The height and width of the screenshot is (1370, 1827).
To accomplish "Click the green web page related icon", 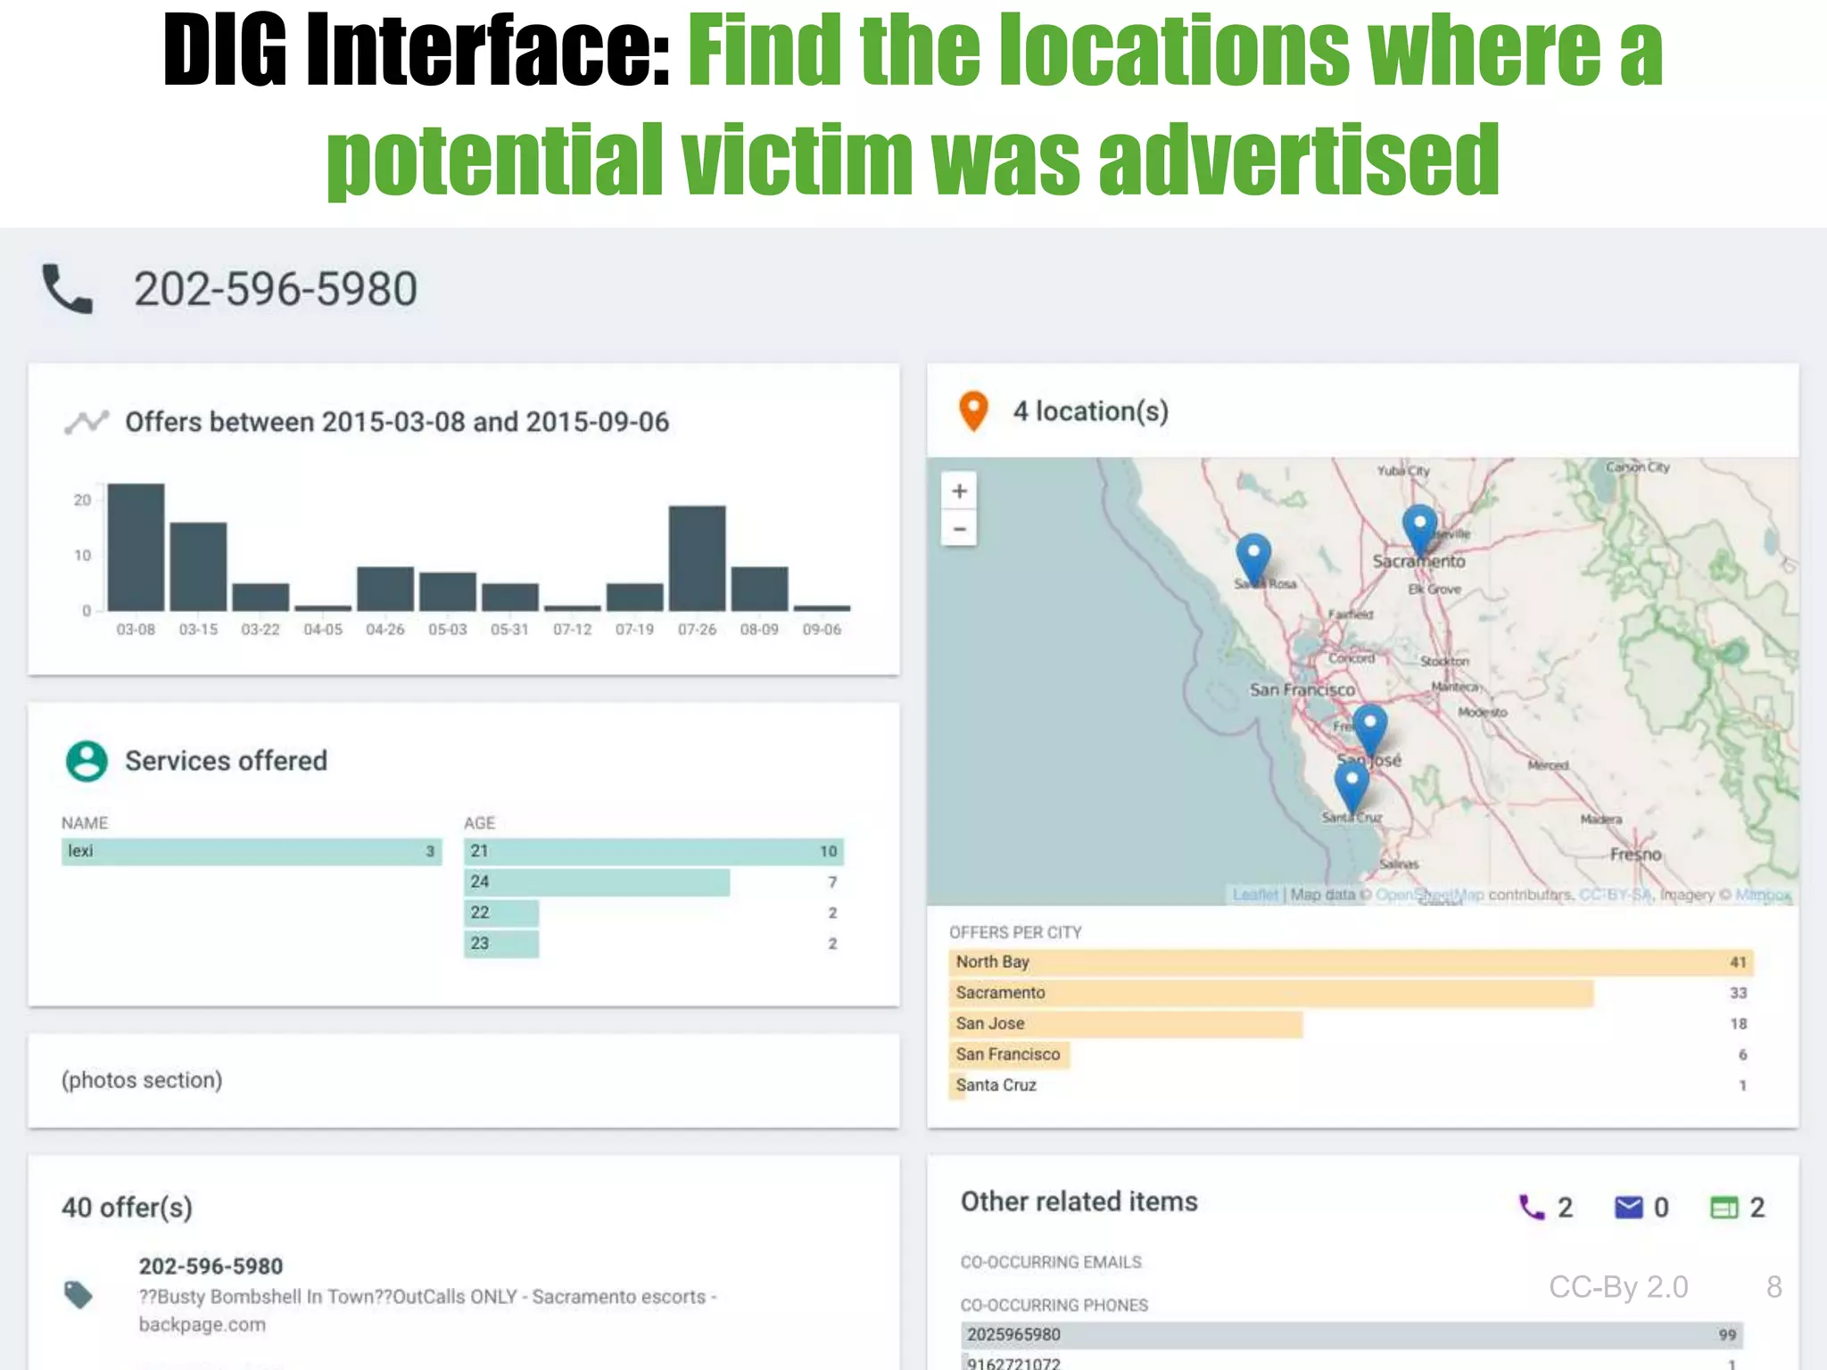I will (1724, 1208).
